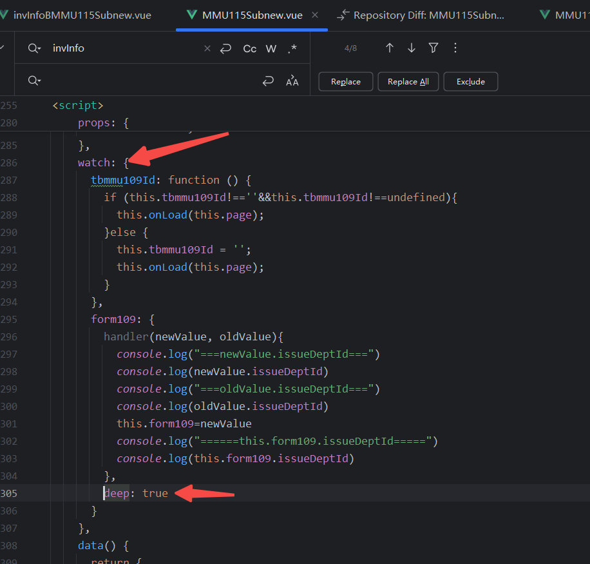
Task: Click the deep property on line 305
Action: [x=117, y=493]
